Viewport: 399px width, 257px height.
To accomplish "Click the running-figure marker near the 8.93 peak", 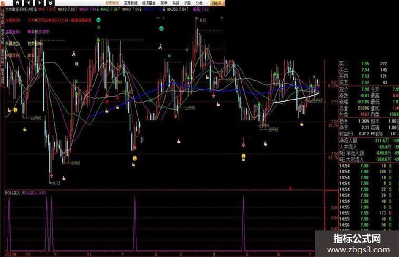I will click(x=160, y=46).
